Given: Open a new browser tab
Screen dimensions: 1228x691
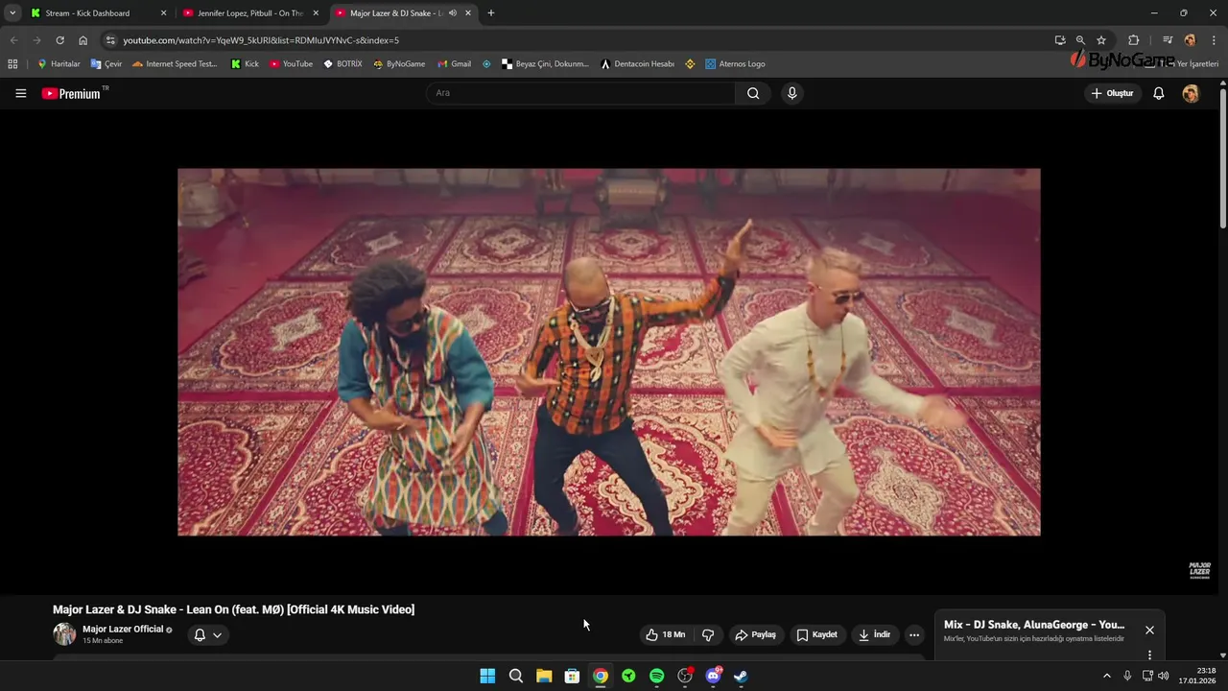Looking at the screenshot, I should coord(491,13).
